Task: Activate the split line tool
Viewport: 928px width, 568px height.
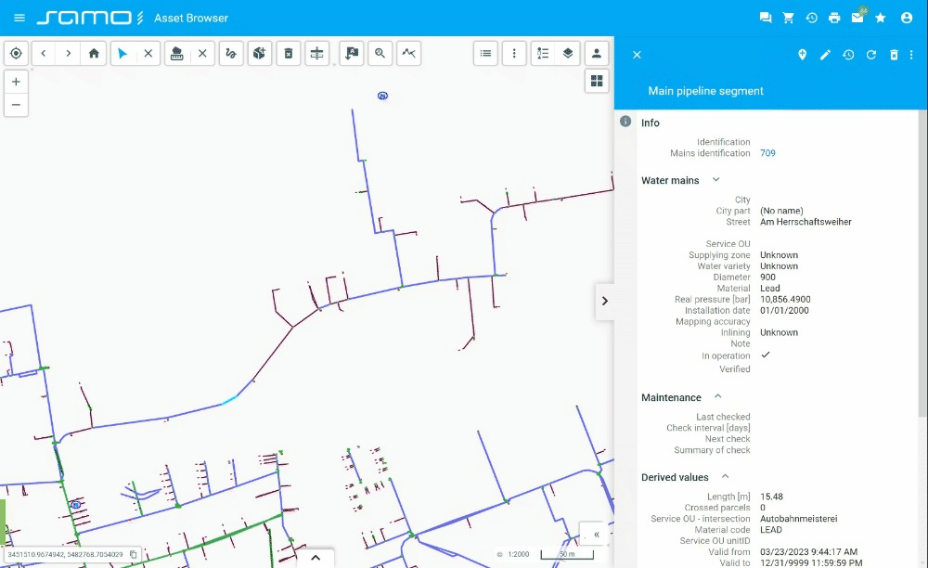Action: pos(317,53)
